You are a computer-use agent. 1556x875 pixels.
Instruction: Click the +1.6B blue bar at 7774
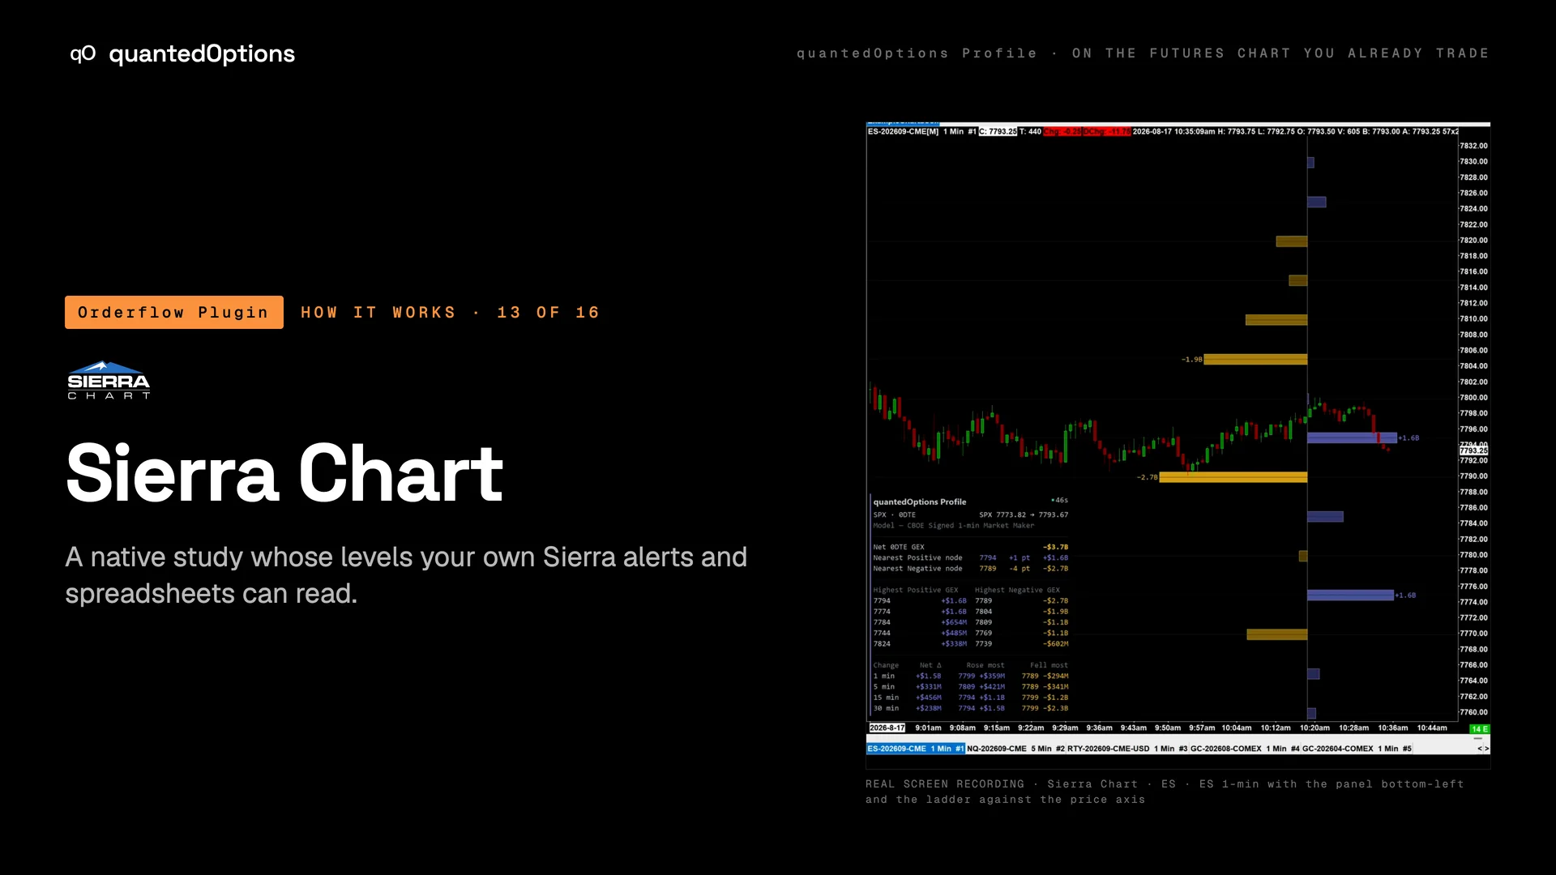[1350, 595]
